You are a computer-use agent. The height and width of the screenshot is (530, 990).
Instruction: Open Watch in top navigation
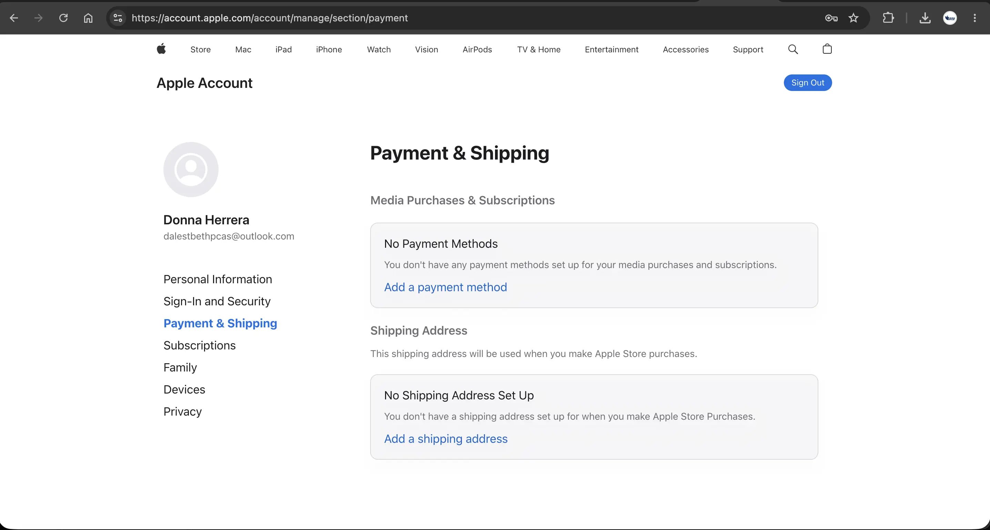(379, 50)
